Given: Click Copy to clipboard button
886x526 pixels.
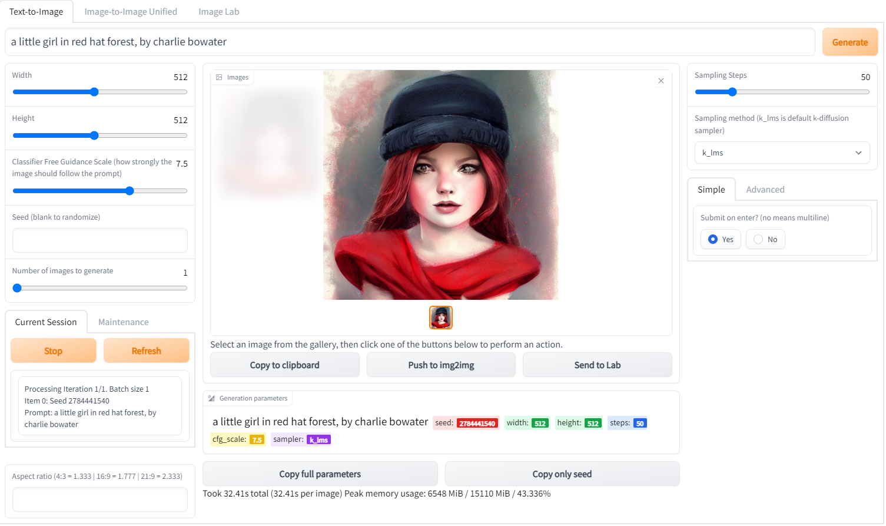Looking at the screenshot, I should tap(285, 365).
